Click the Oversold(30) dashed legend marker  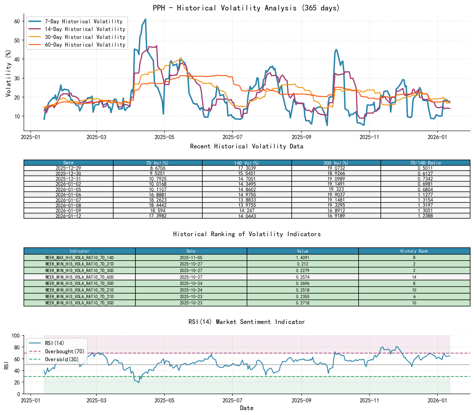(x=34, y=359)
